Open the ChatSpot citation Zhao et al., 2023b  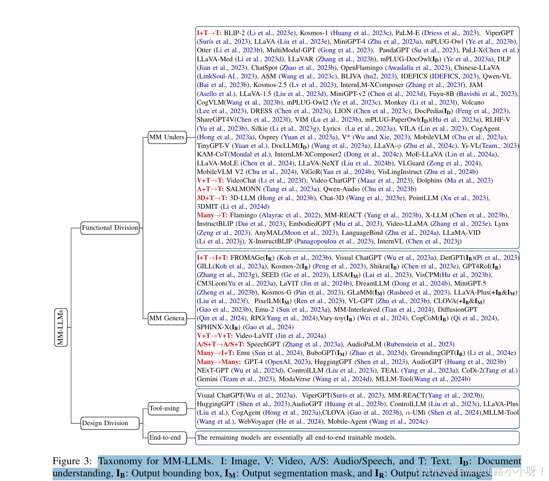pos(308,68)
